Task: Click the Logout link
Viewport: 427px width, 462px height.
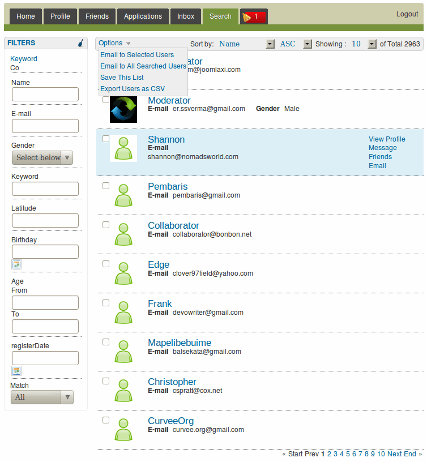Action: click(x=407, y=14)
